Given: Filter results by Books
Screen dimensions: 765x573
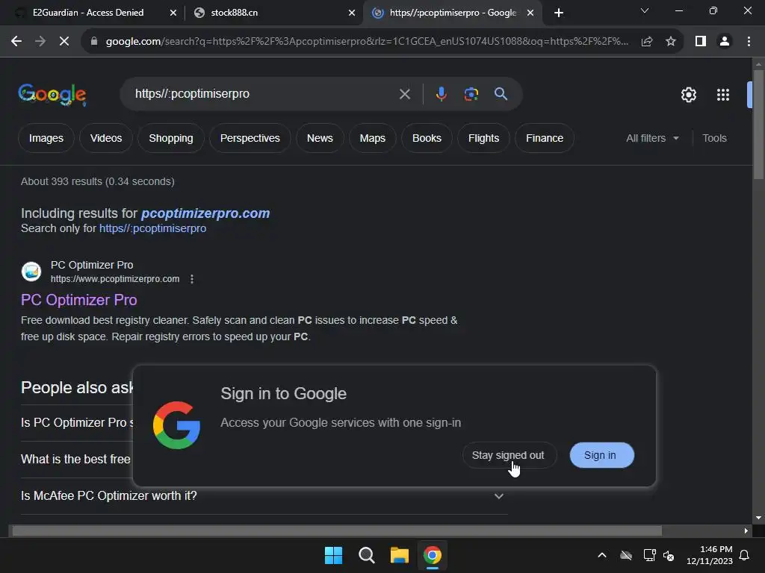Looking at the screenshot, I should [427, 138].
